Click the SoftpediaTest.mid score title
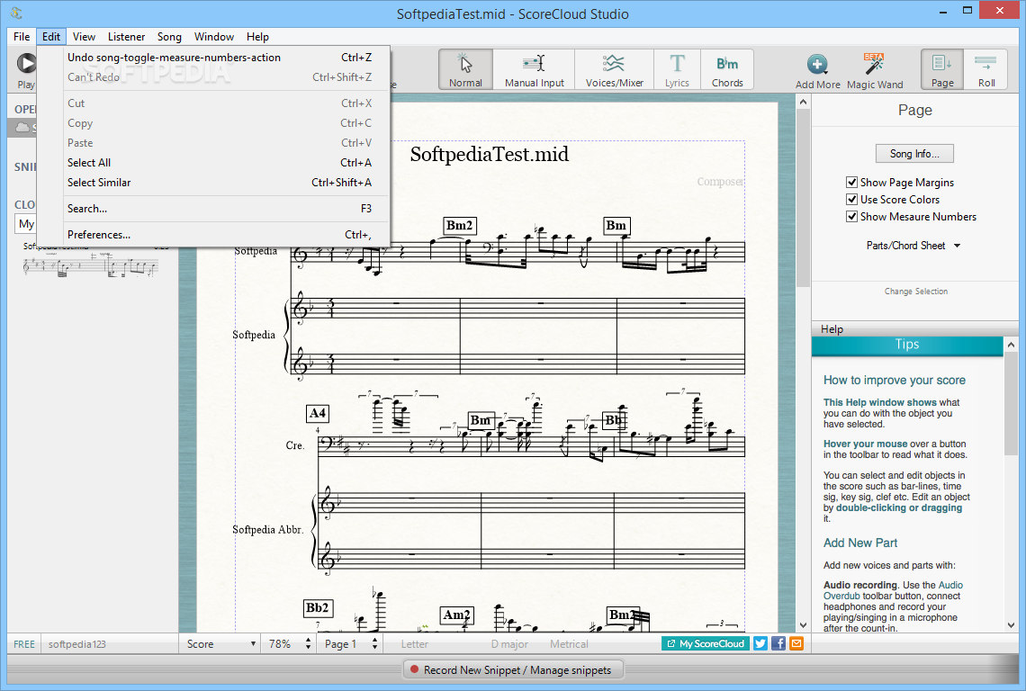 click(x=489, y=155)
